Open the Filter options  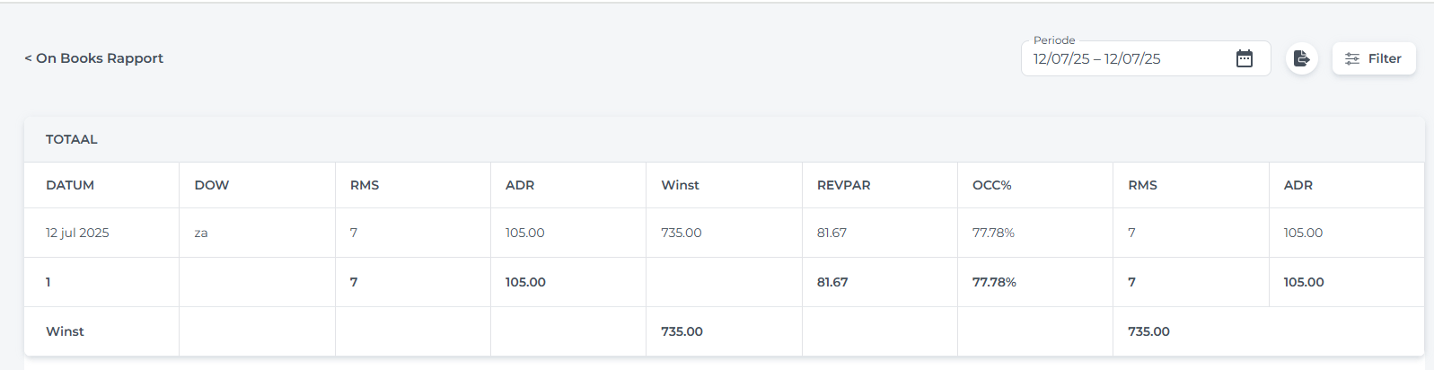tap(1374, 58)
